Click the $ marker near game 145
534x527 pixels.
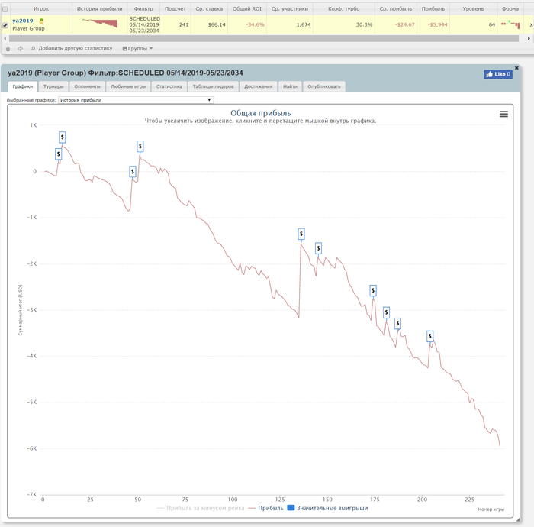318,248
